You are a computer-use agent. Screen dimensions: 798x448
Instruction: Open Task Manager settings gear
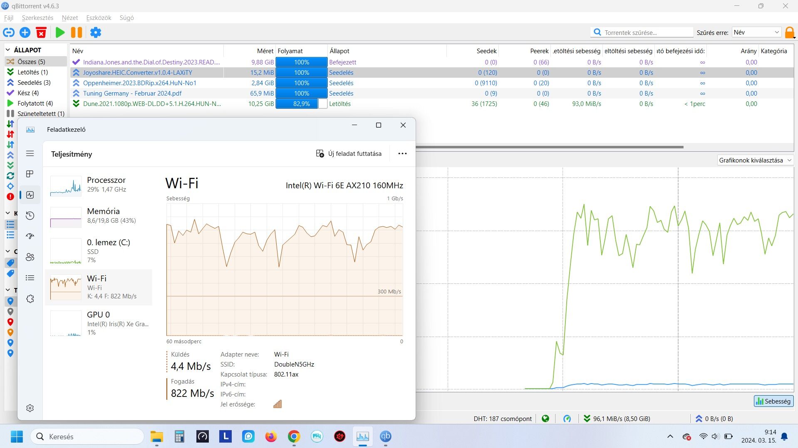coord(30,408)
